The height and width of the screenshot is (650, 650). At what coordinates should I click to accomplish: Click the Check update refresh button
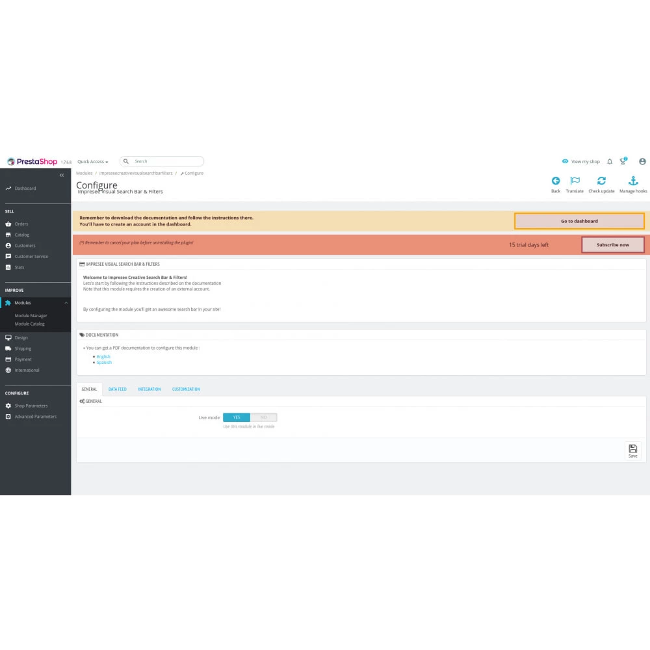[601, 185]
